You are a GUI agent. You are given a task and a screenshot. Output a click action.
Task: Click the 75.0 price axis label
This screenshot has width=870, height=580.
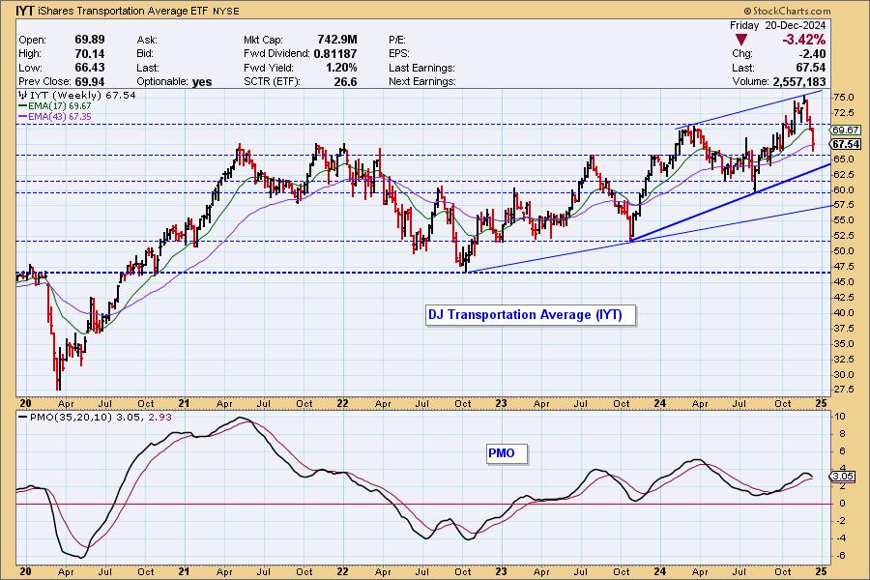click(x=844, y=98)
